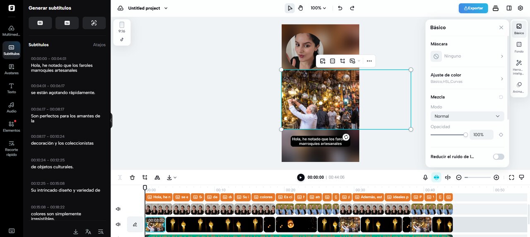This screenshot has height=237, width=530.
Task: Click the Opacidad slider handle
Action: coord(465,135)
